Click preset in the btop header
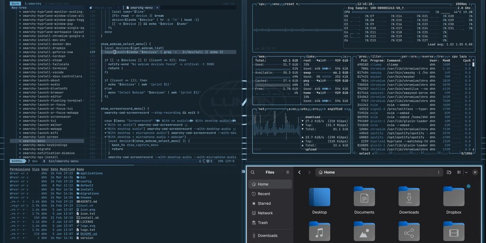 coord(289,4)
